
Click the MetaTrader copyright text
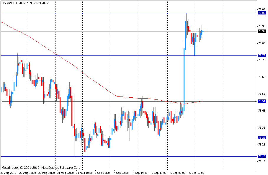coord(41,167)
